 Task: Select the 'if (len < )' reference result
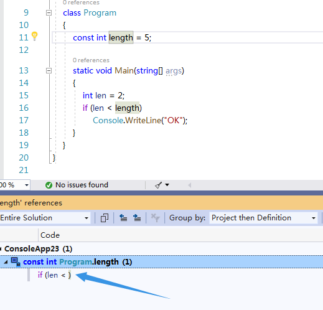(54, 275)
